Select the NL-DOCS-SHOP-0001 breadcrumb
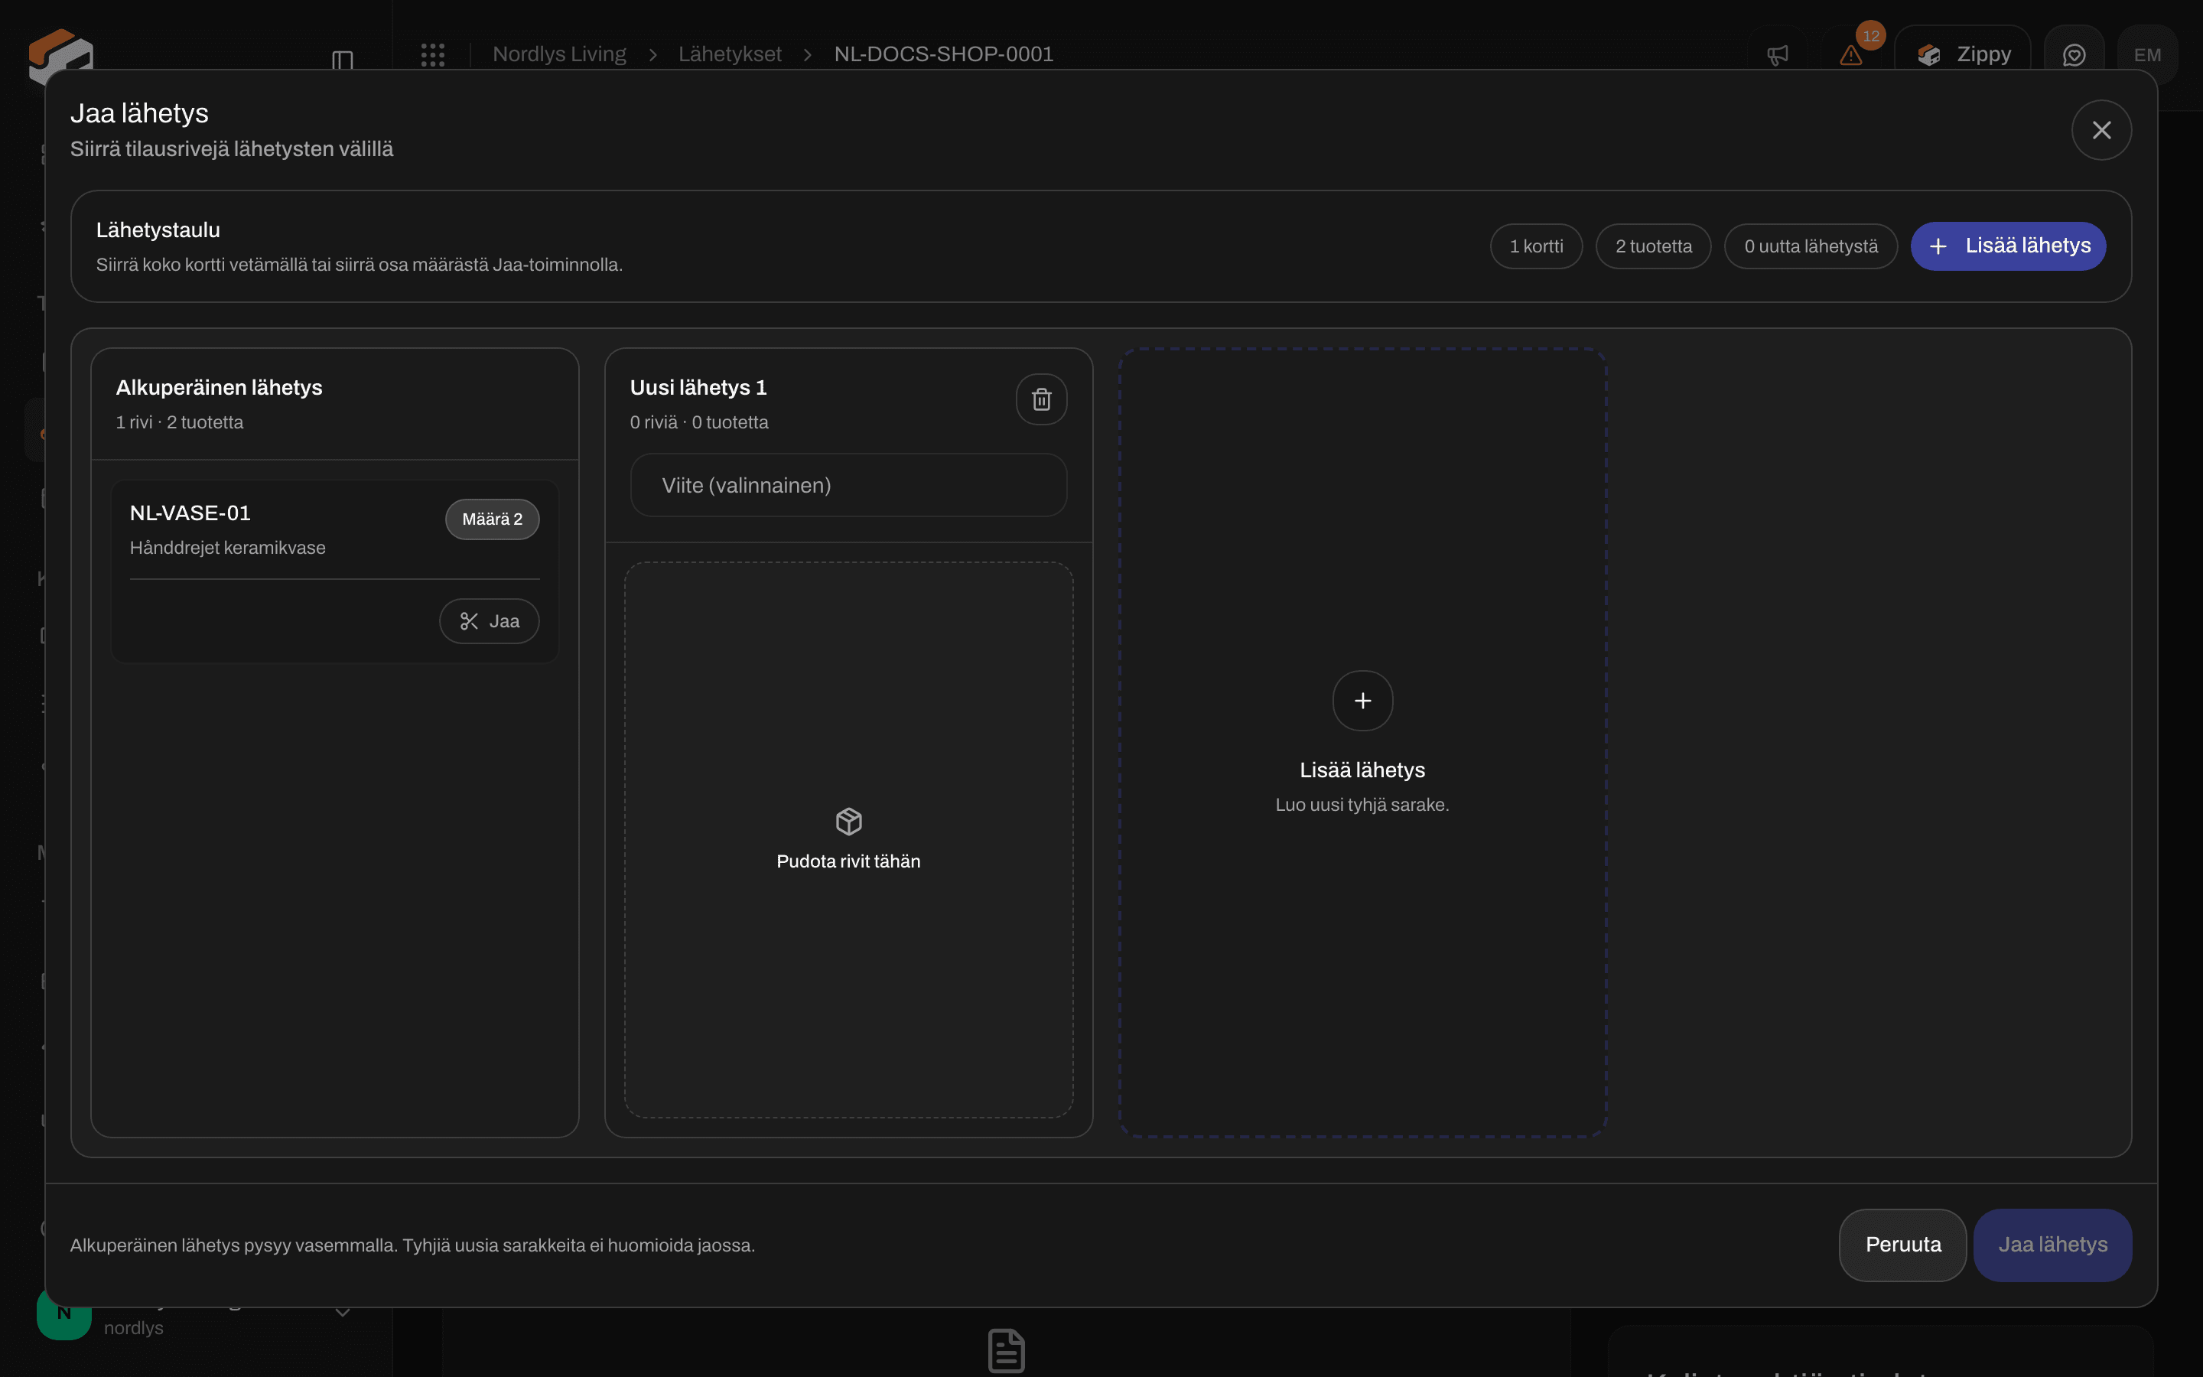 tap(944, 54)
